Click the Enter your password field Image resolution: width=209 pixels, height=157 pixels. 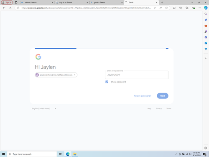[x=137, y=75]
